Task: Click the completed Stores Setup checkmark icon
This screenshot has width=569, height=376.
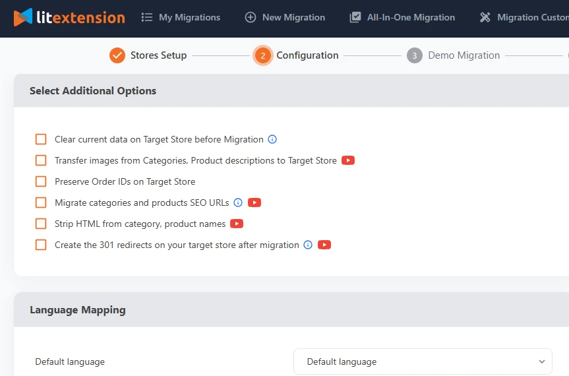Action: point(117,55)
